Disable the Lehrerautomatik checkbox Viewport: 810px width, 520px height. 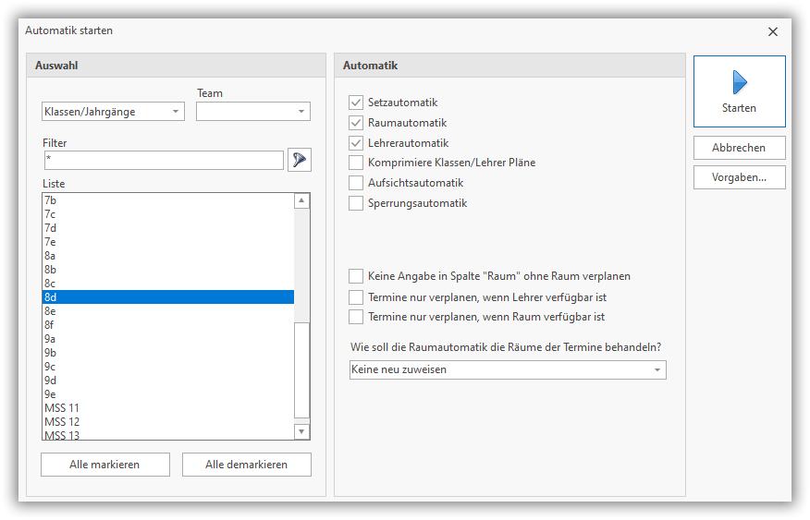point(356,143)
